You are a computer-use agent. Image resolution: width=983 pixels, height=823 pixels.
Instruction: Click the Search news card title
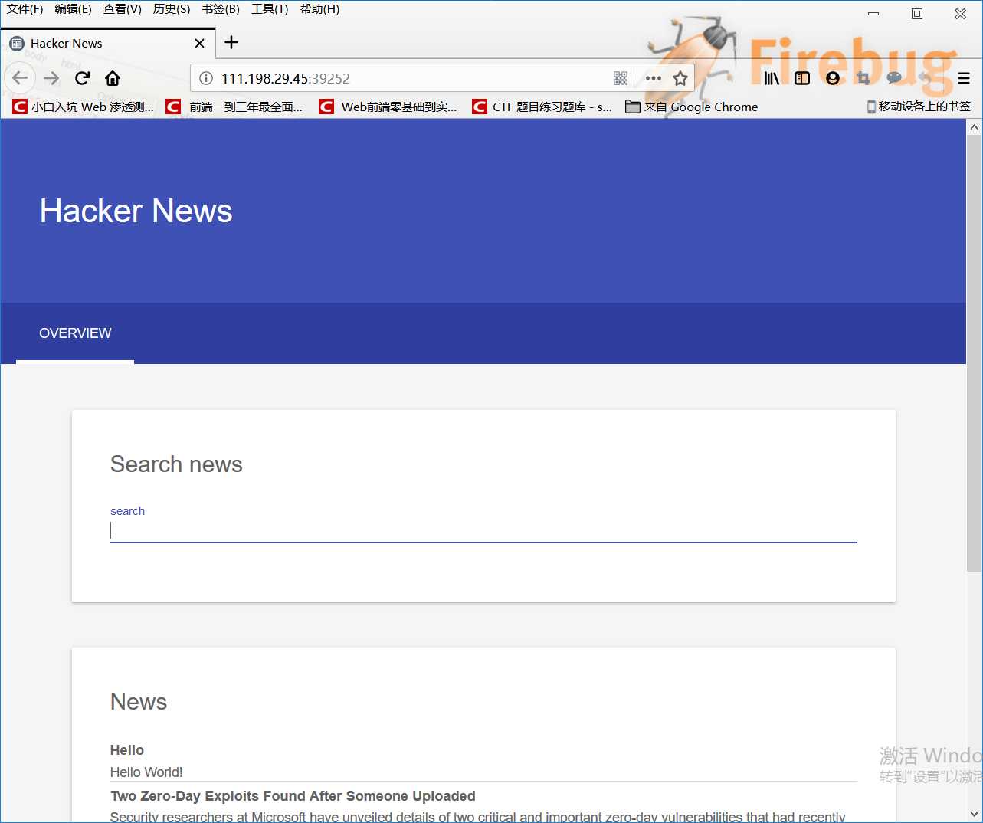(x=176, y=464)
